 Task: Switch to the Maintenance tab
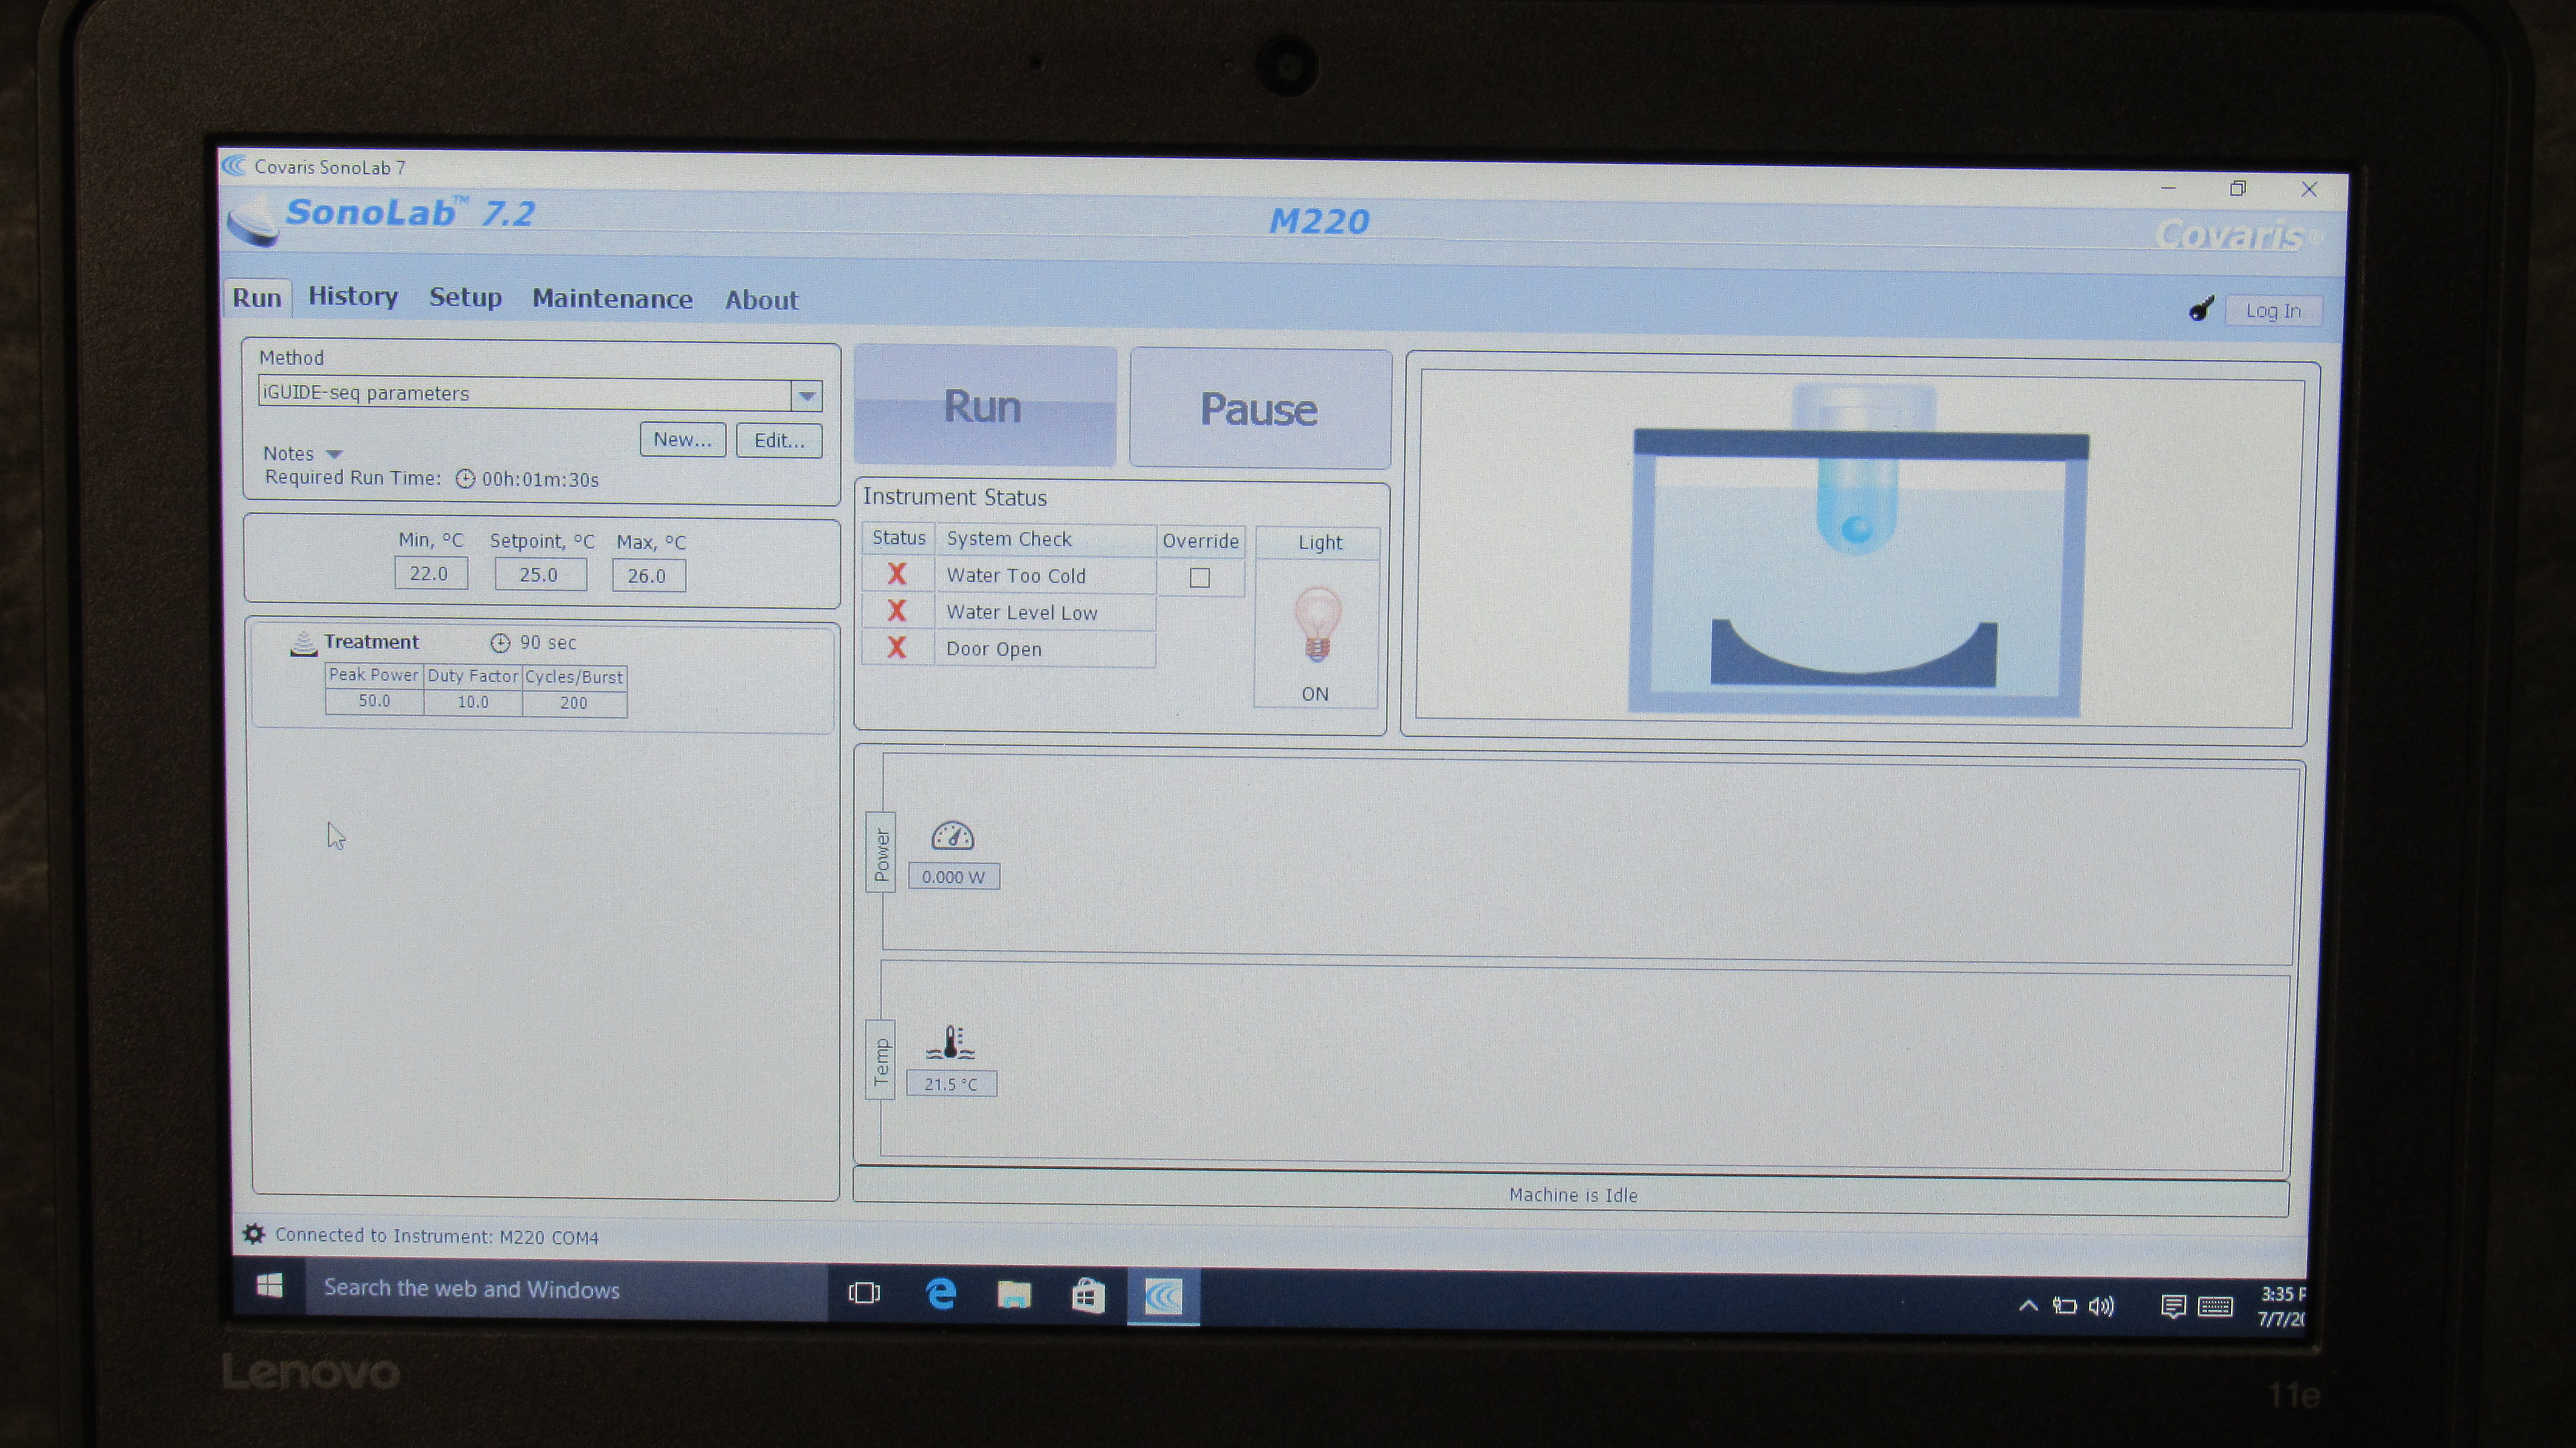click(x=612, y=299)
